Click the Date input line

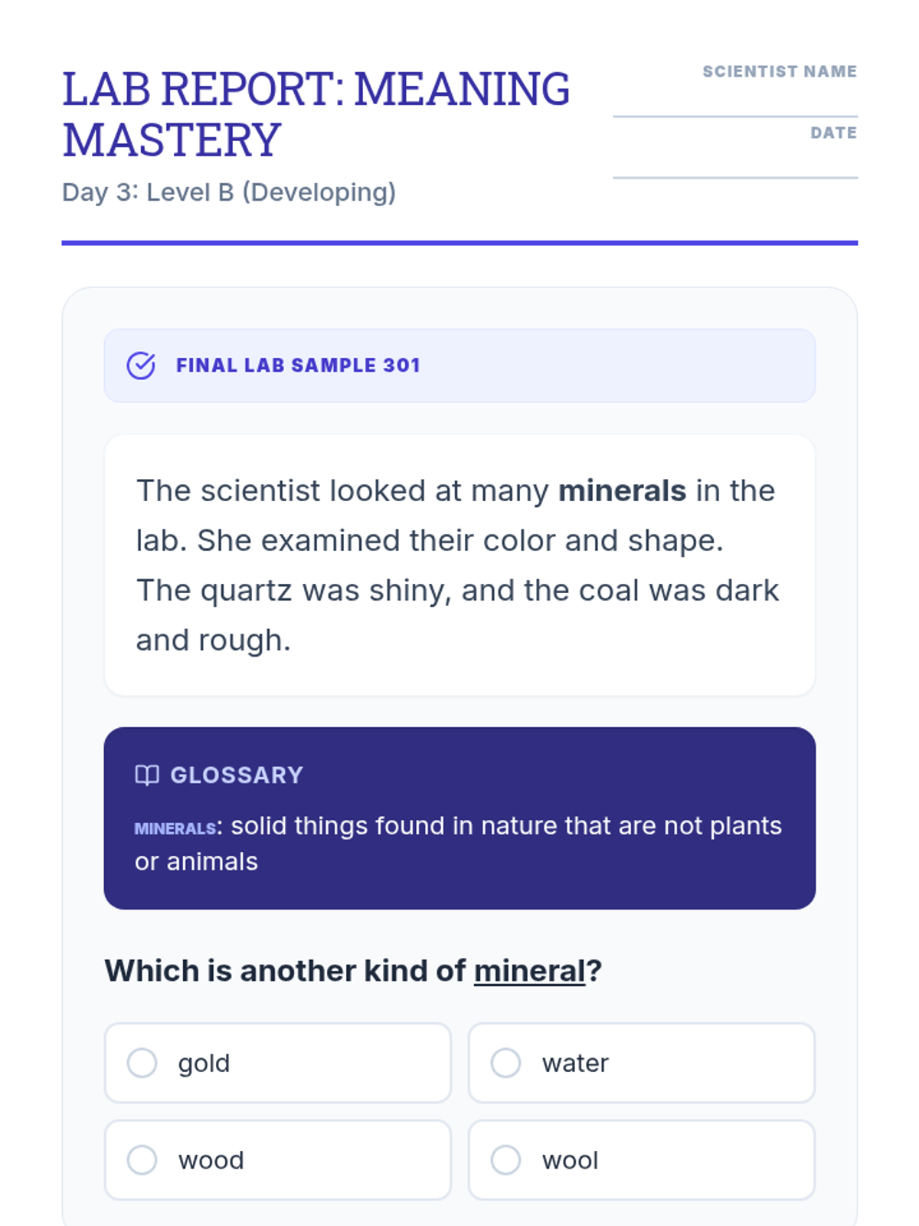coord(735,165)
